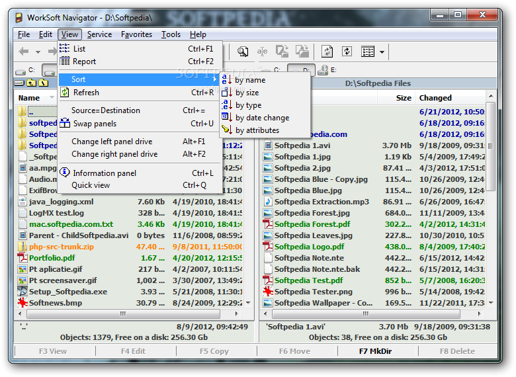Click the F5 Copy button
Image resolution: width=516 pixels, height=377 pixels.
click(x=214, y=351)
